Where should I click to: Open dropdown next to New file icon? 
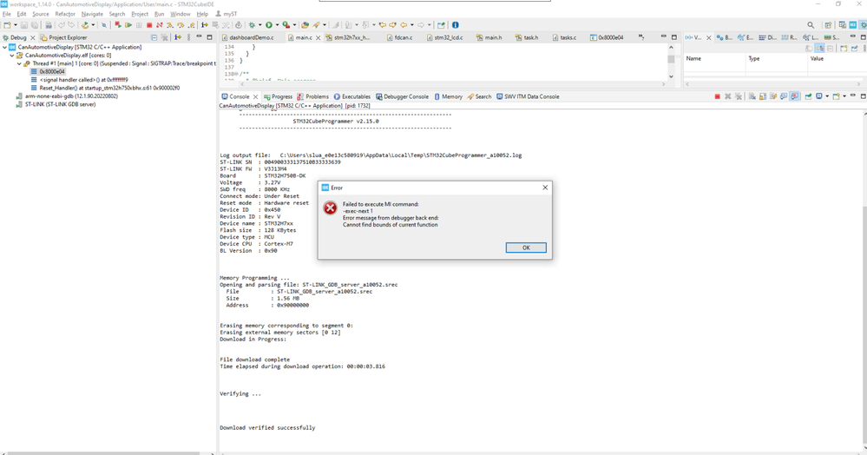click(15, 25)
